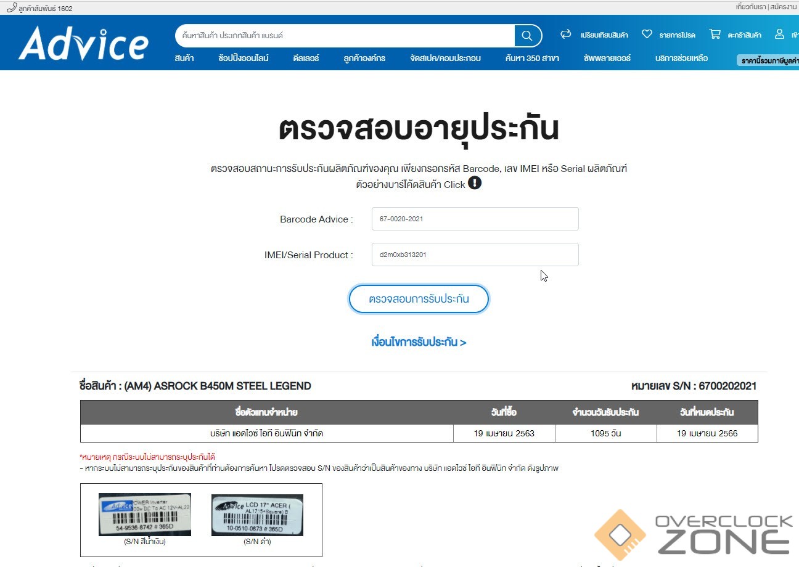Click the shopping cart icon
Viewport: 799px width, 567px height.
715,35
